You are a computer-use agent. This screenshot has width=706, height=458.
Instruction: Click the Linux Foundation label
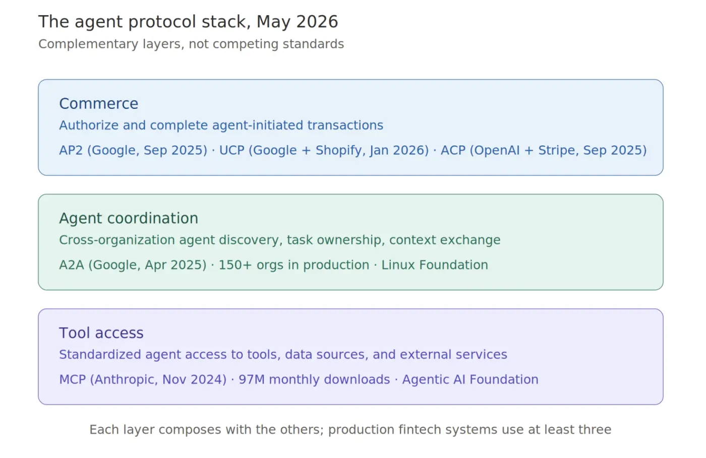click(435, 265)
